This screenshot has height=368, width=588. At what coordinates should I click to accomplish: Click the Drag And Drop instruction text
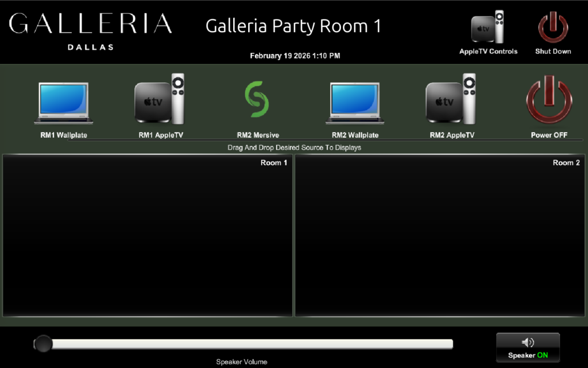coord(294,148)
